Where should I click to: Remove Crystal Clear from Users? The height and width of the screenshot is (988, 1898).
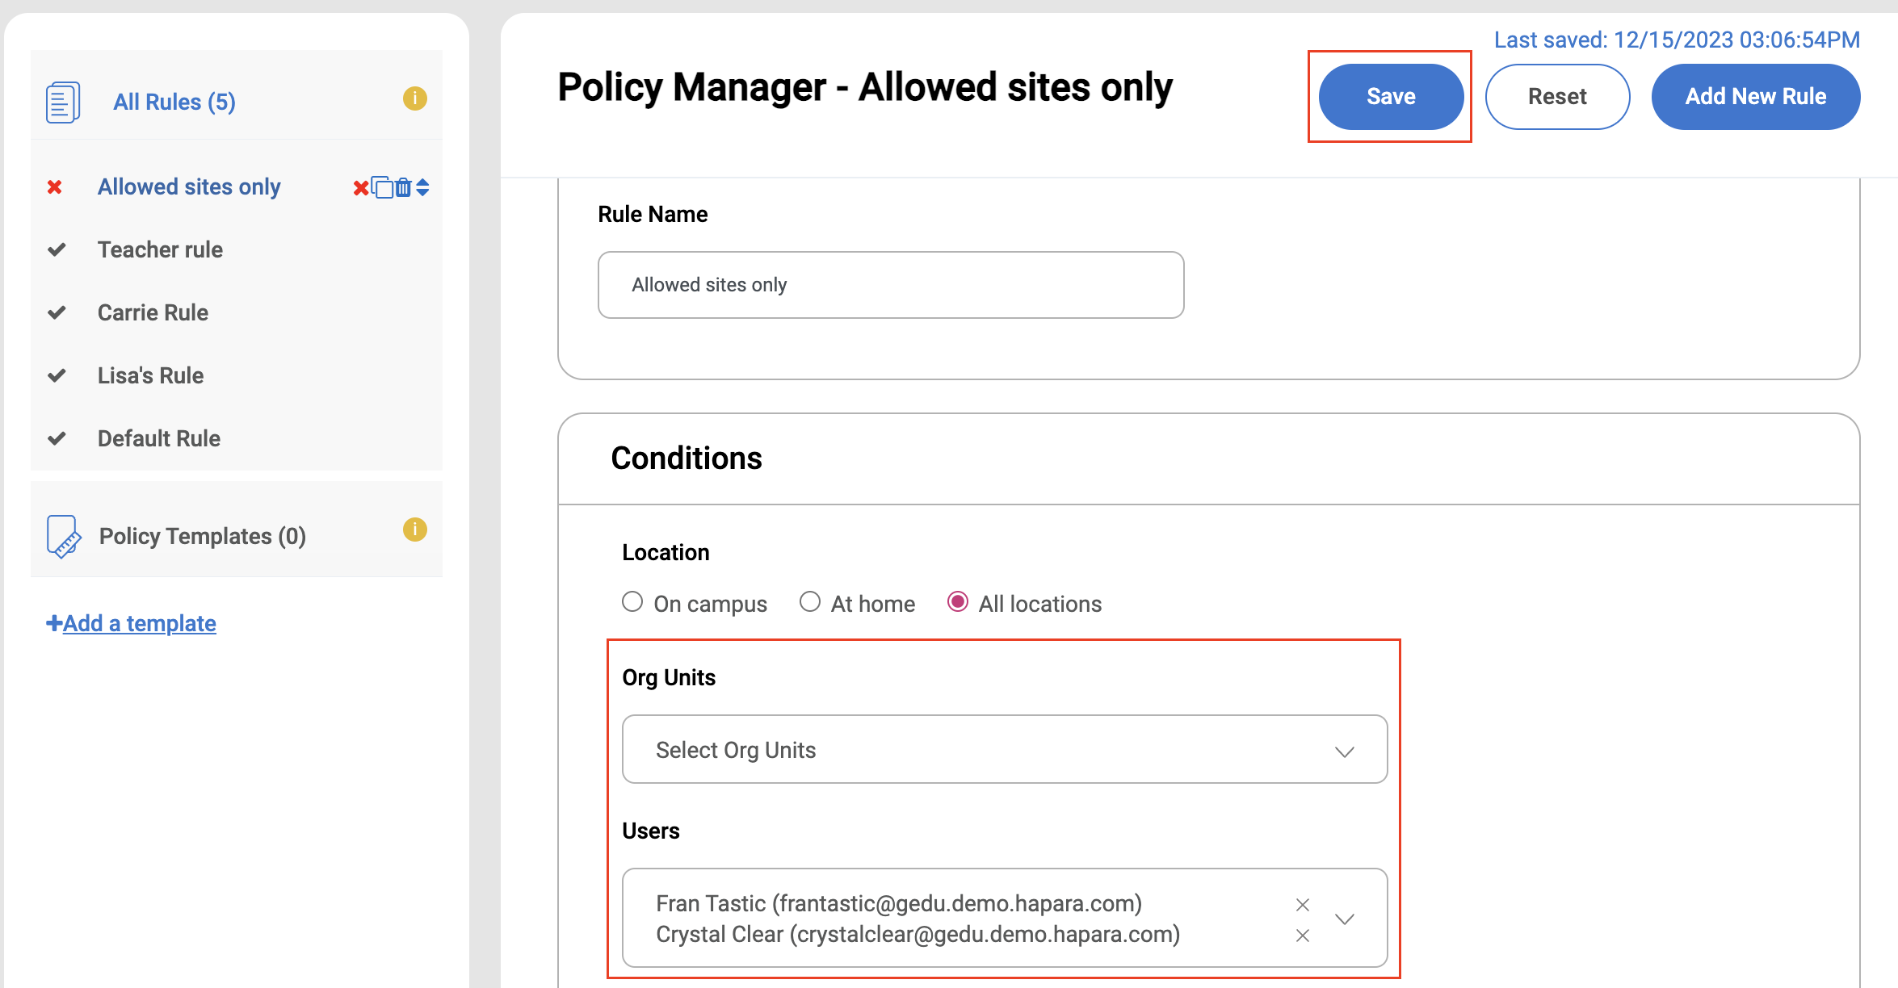[1303, 936]
